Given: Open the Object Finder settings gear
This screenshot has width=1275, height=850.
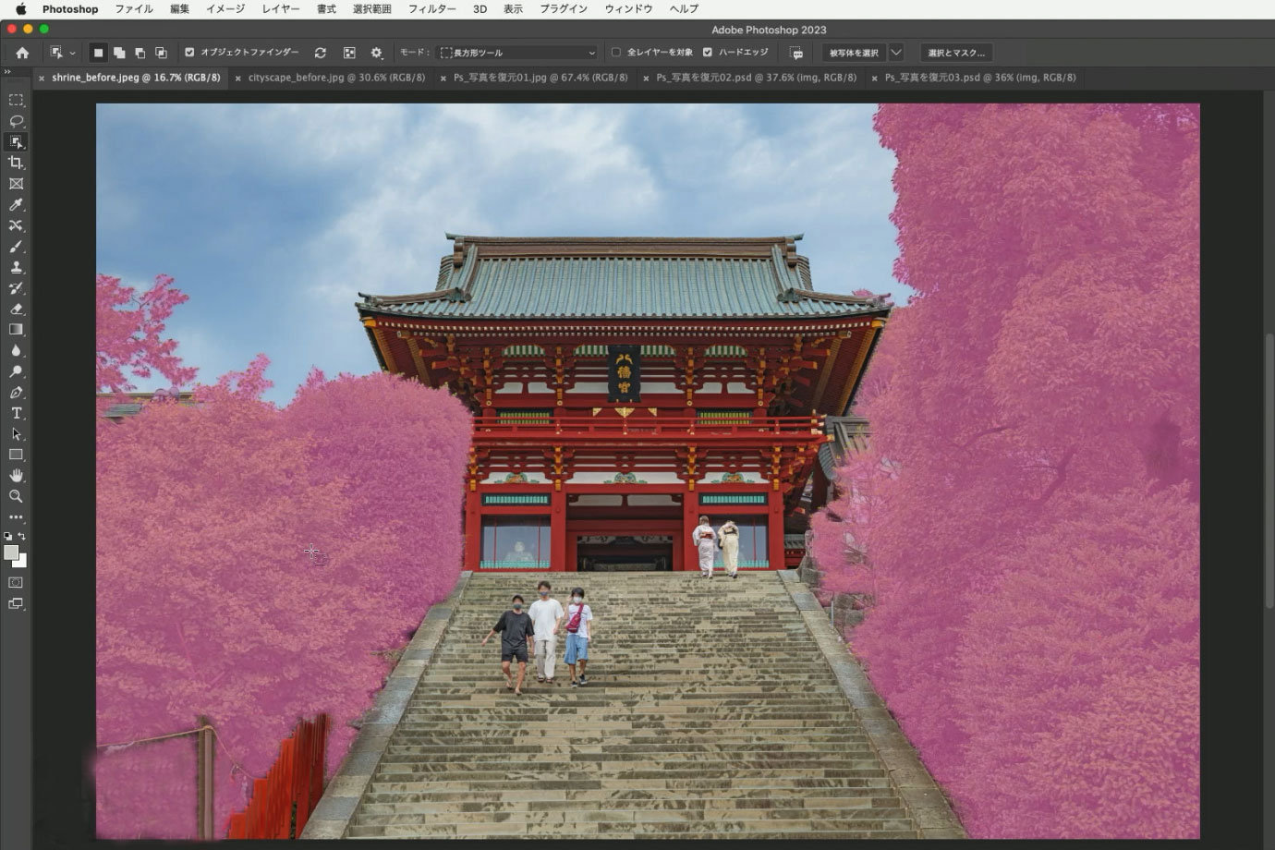Looking at the screenshot, I should pos(376,53).
